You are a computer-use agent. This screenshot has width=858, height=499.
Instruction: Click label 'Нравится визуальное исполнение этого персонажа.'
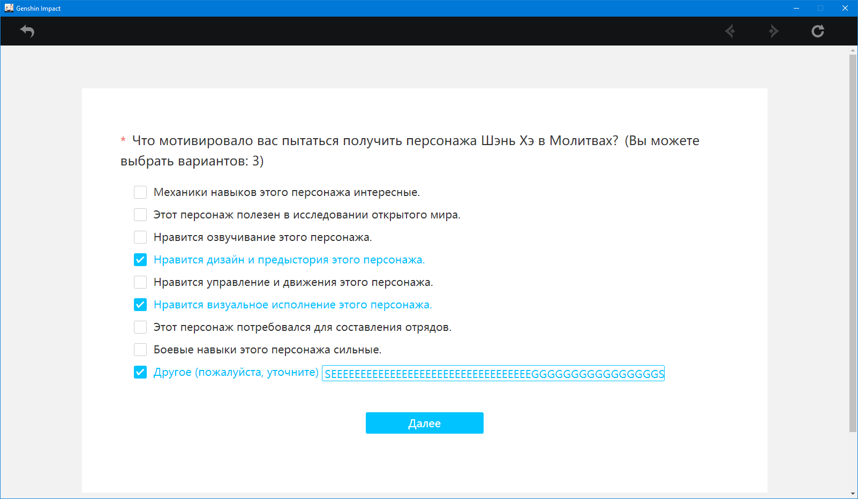[x=293, y=305]
